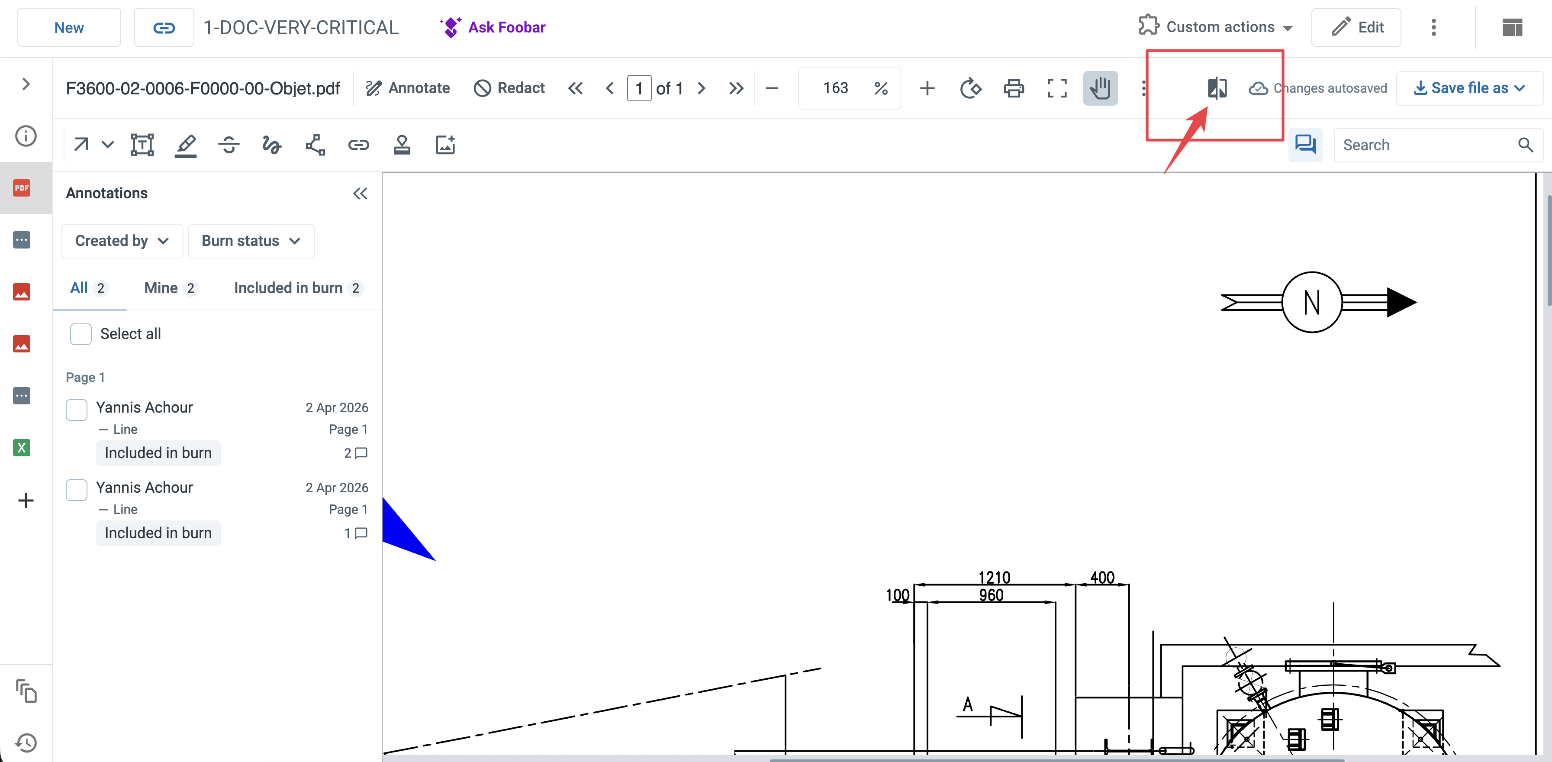Viewport: 1552px width, 762px height.
Task: Switch to Included in burn tab
Action: click(299, 288)
